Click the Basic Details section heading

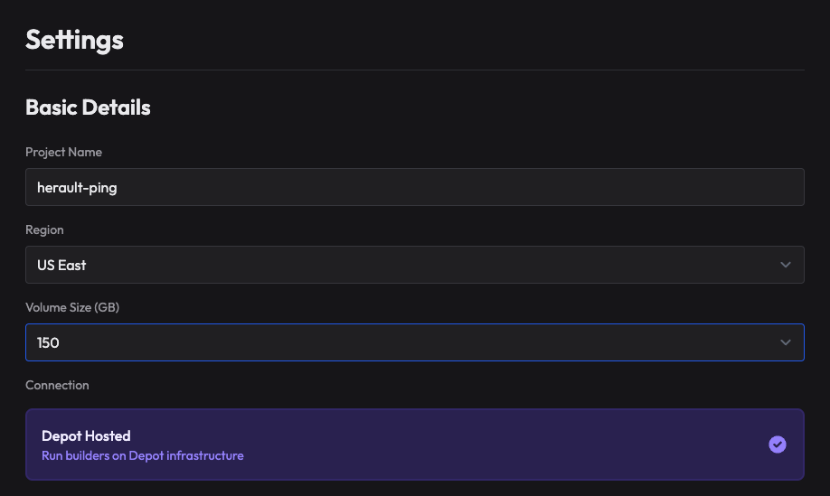(x=88, y=108)
